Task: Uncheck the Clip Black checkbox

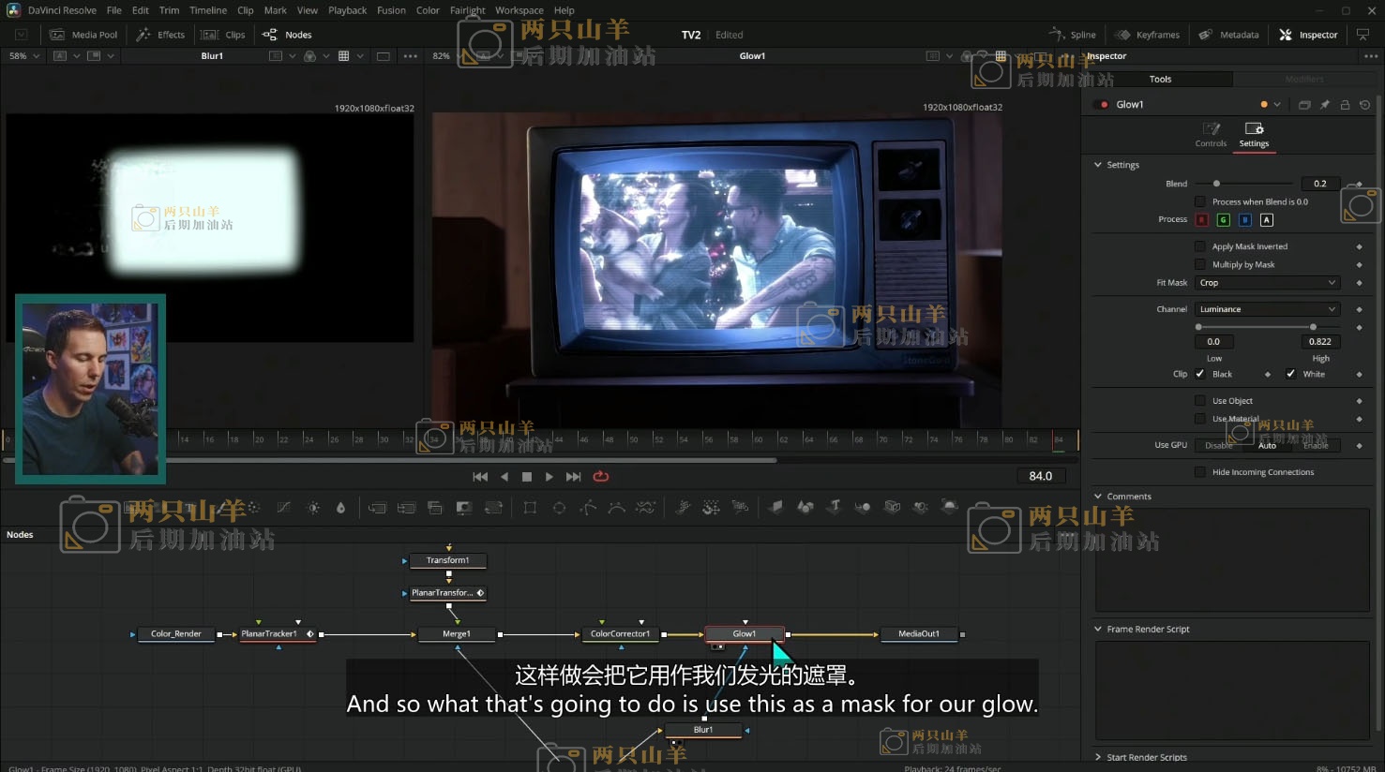Action: click(1200, 374)
